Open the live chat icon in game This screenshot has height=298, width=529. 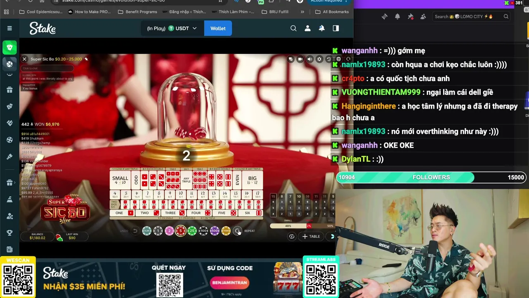pos(291,59)
